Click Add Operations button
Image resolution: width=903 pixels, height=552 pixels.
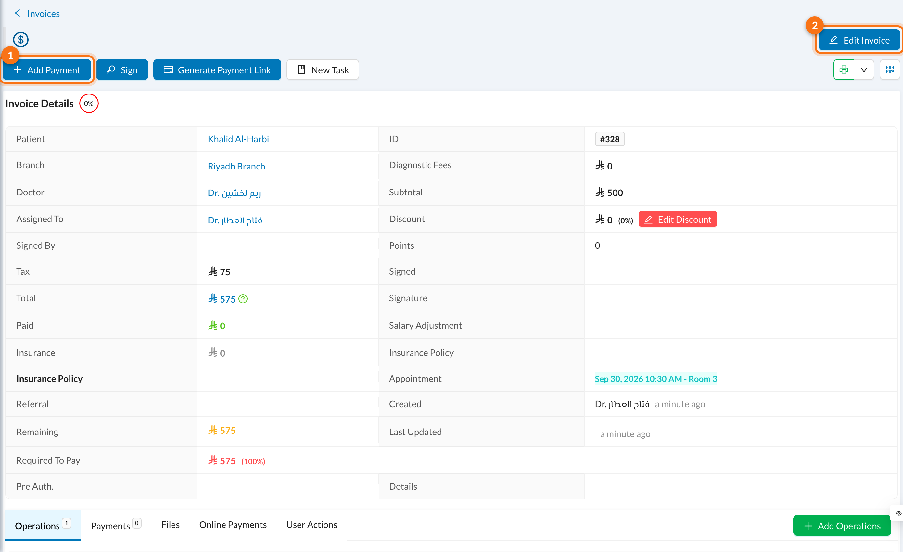point(842,526)
